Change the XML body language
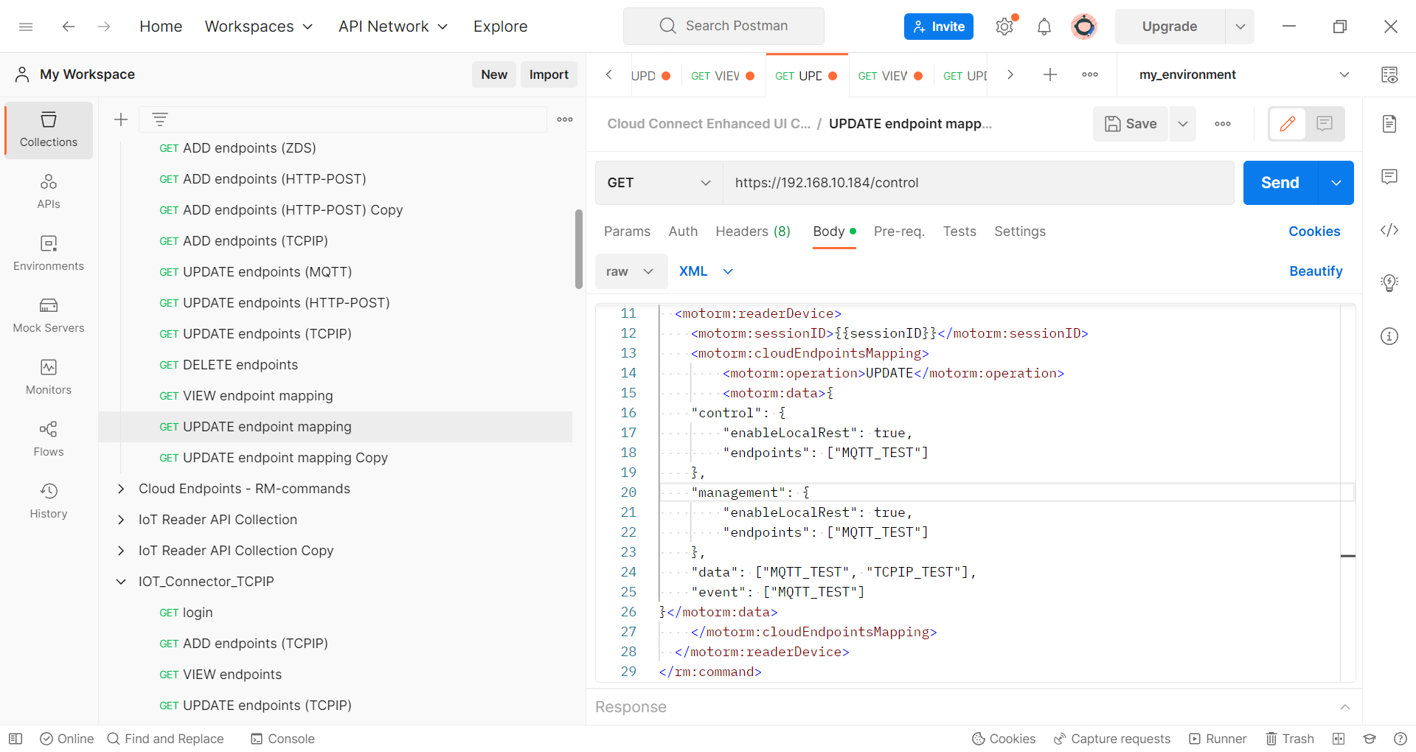The image size is (1416, 752). pos(706,271)
